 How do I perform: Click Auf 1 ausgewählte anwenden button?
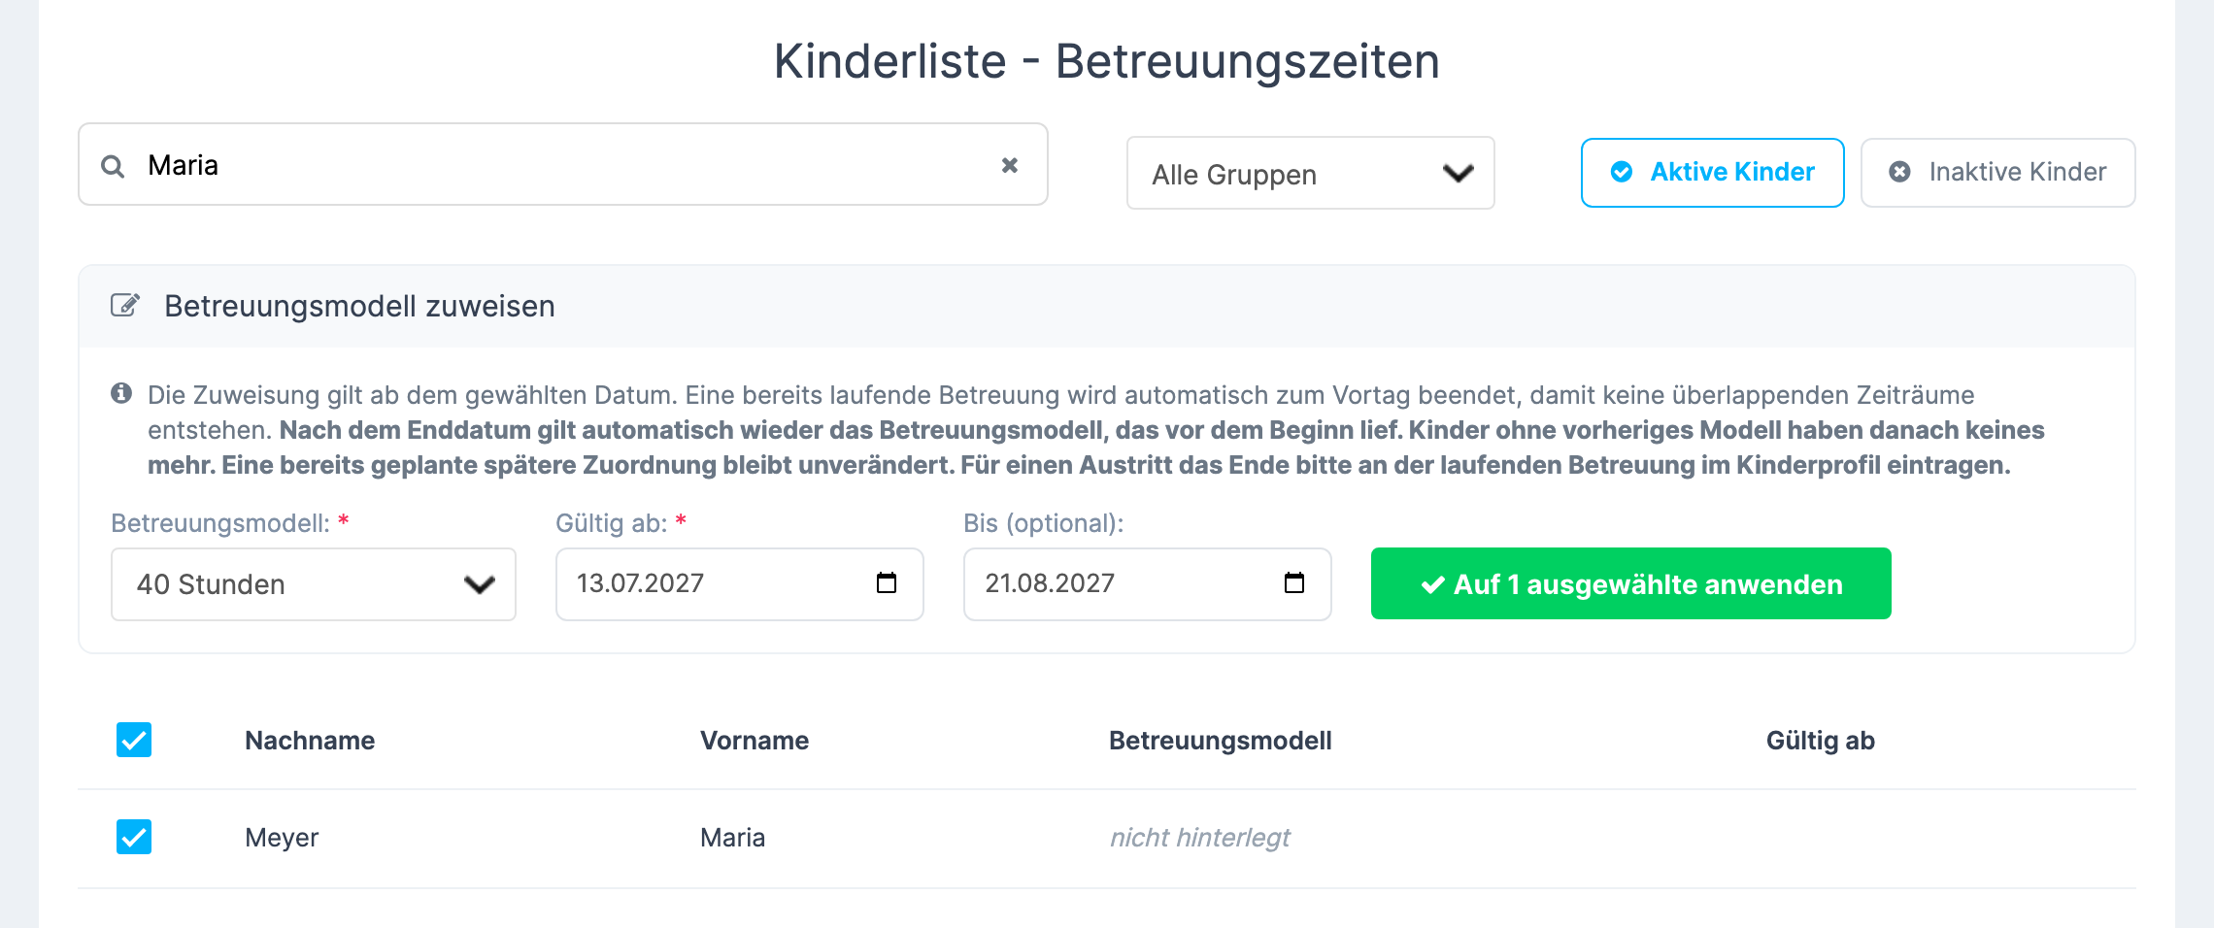1630,583
